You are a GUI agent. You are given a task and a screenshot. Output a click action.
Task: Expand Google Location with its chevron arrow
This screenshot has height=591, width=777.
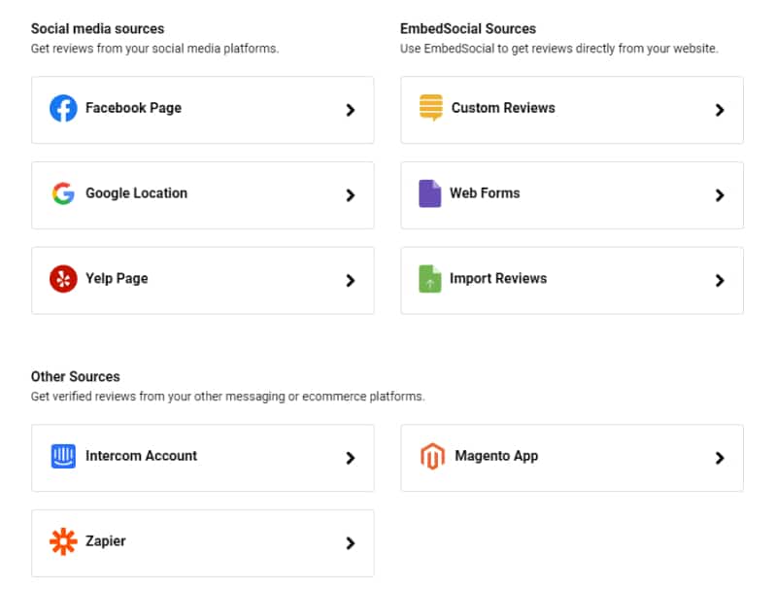click(x=351, y=194)
